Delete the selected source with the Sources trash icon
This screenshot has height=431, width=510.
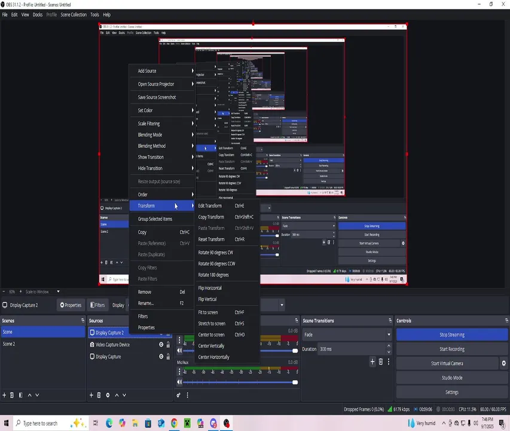[x=99, y=395]
